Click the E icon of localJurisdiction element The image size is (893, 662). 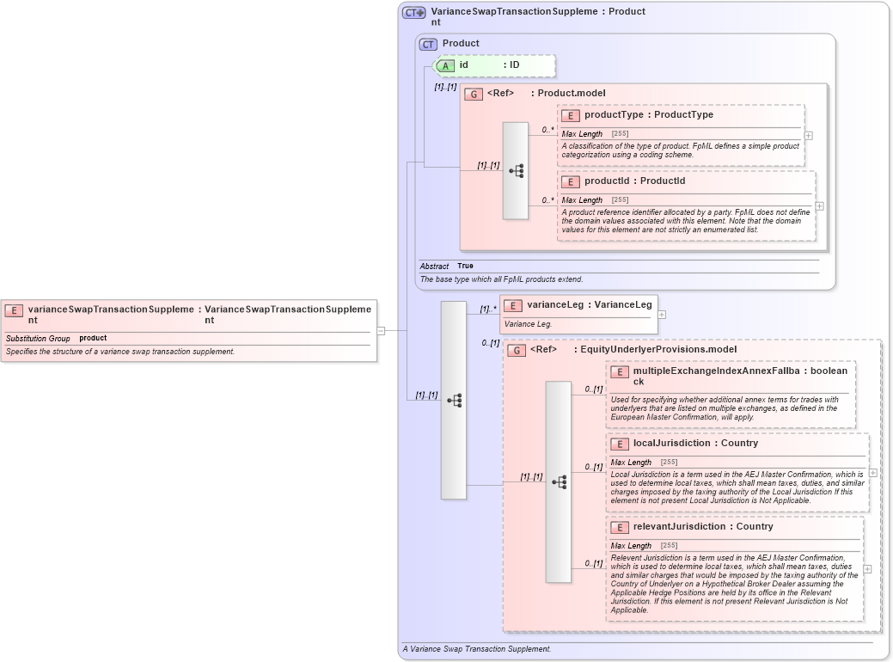619,444
